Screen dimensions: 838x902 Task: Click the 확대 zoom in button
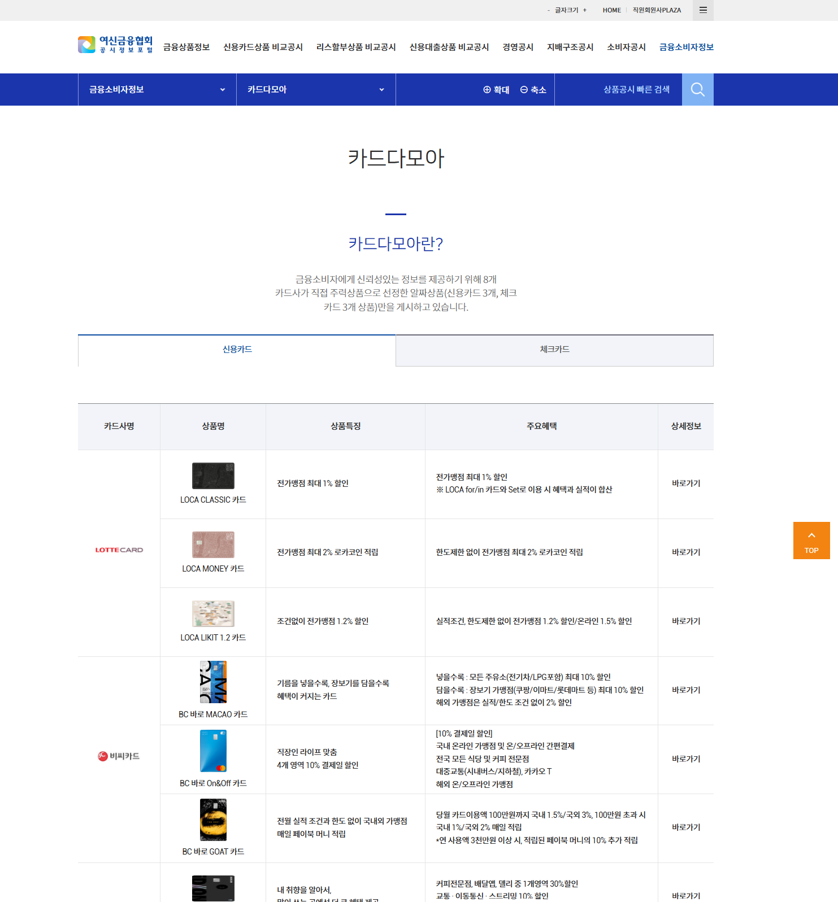(x=496, y=90)
